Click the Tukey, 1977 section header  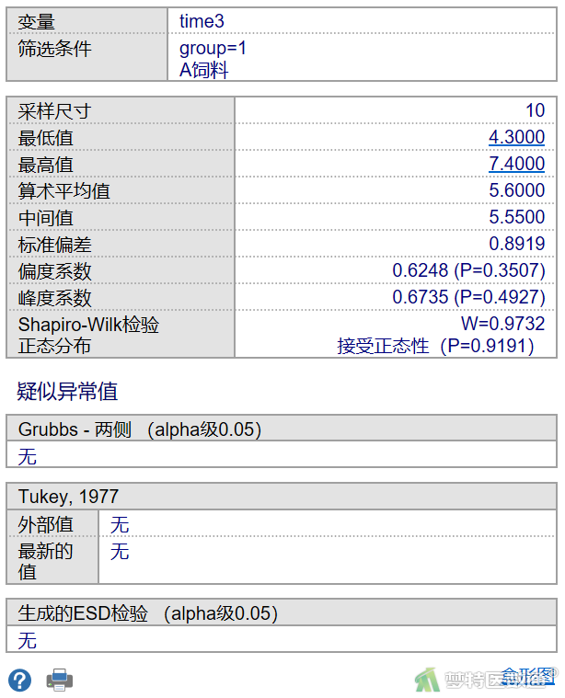pyautogui.click(x=68, y=497)
